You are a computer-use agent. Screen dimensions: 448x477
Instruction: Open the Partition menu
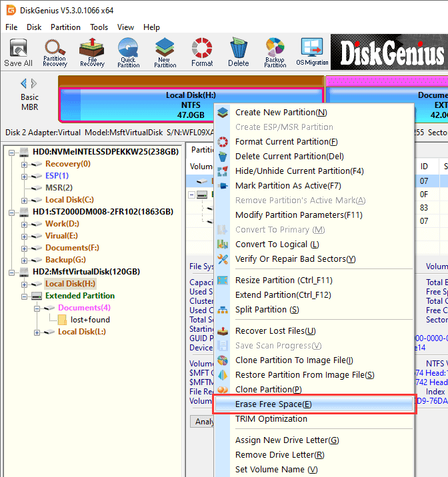[x=65, y=27]
